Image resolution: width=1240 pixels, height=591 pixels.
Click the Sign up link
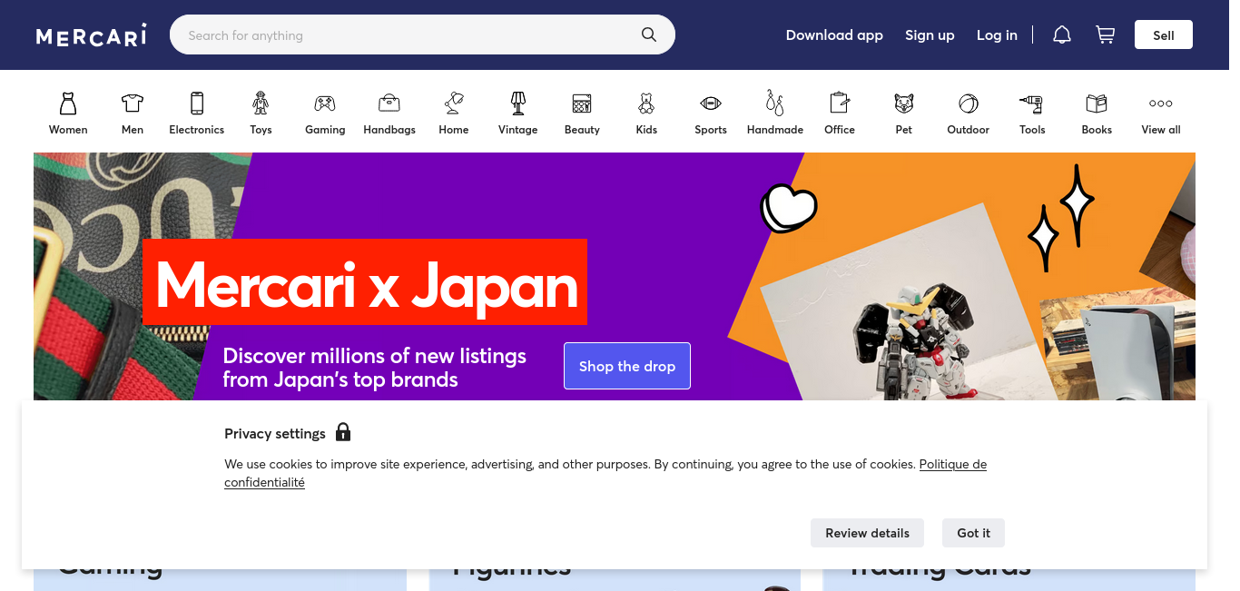point(930,34)
